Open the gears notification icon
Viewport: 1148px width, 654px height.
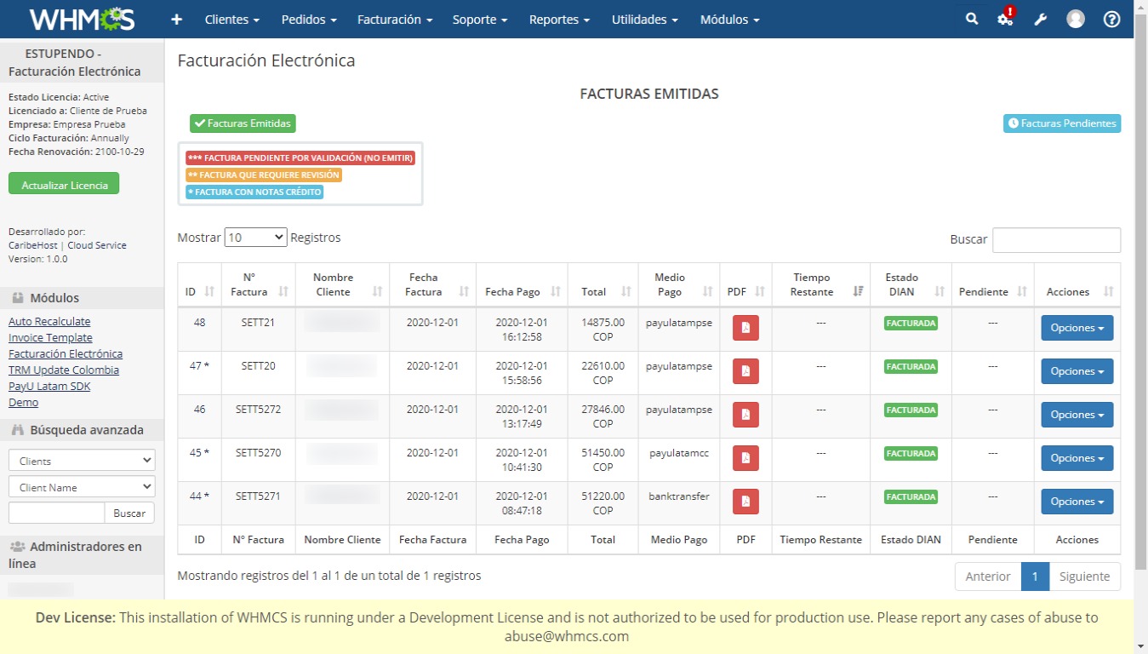point(1006,18)
